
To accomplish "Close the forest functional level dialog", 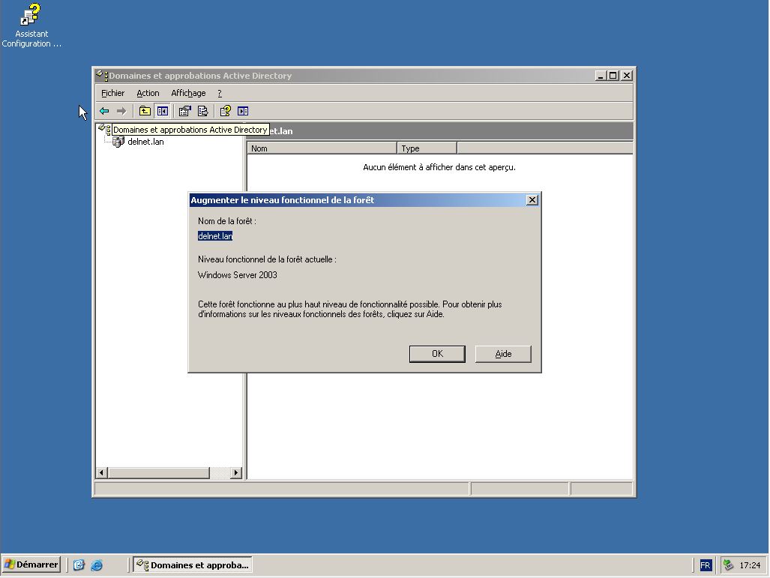I will pyautogui.click(x=532, y=200).
